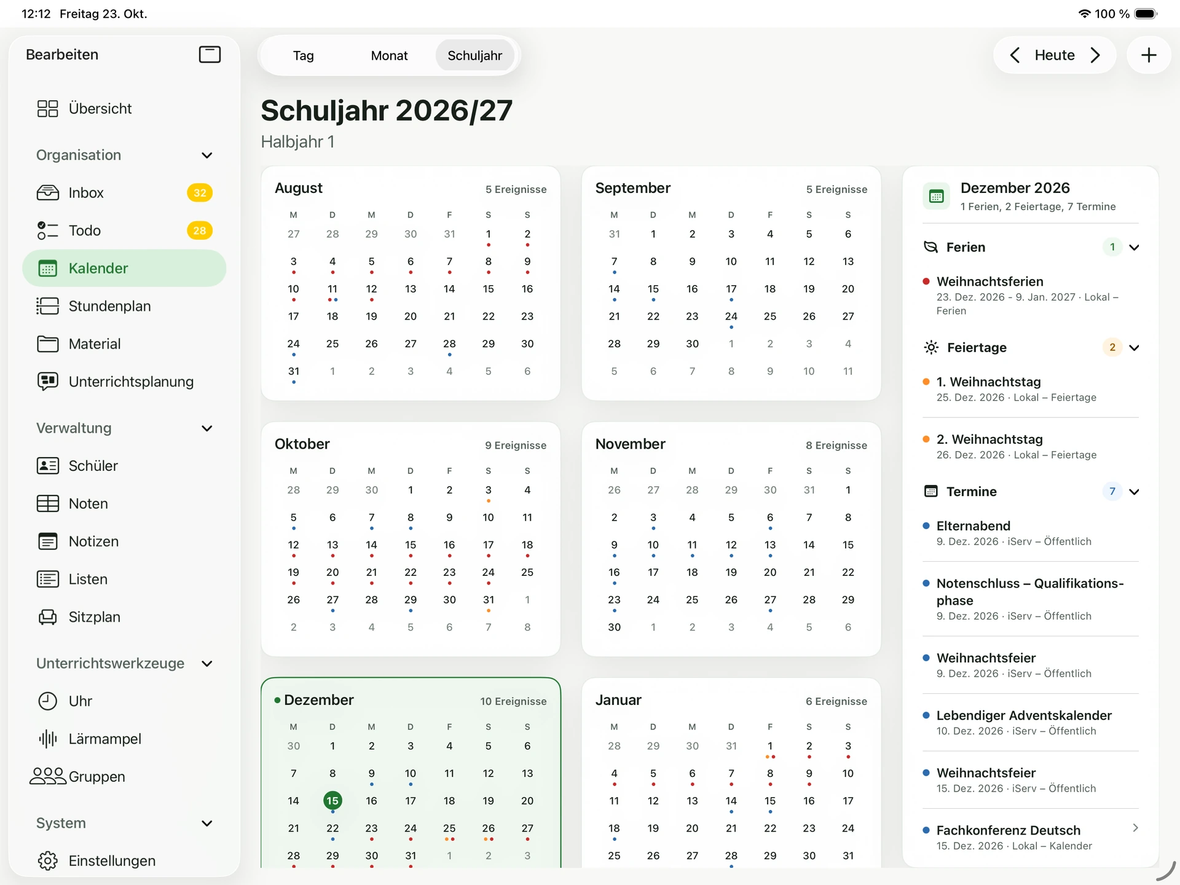Viewport: 1180px width, 885px height.
Task: Open Fachkonferenz Deutsch event details
Action: [x=1031, y=838]
